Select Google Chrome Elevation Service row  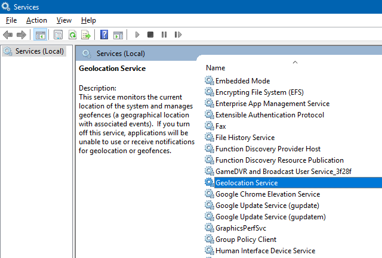(x=267, y=194)
